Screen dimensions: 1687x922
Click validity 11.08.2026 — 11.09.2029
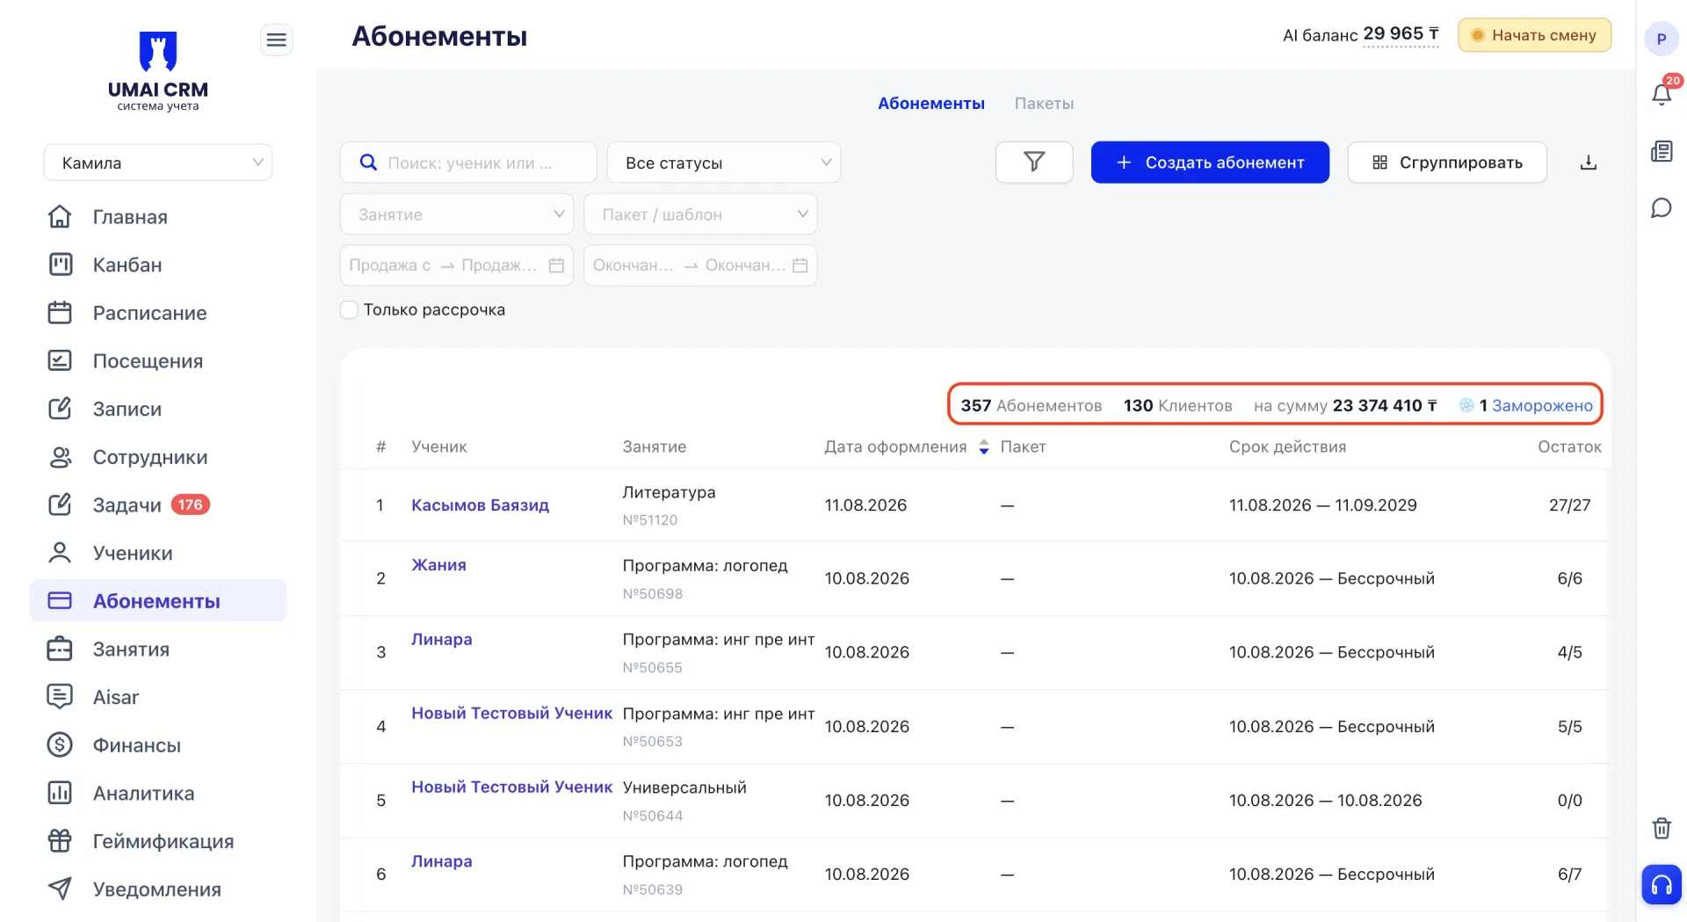click(1322, 505)
